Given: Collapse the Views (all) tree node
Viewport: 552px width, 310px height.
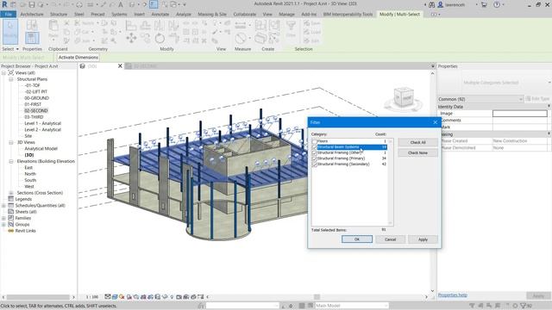Looking at the screenshot, I should tap(3, 72).
